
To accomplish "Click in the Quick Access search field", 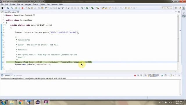I will click(167, 8).
